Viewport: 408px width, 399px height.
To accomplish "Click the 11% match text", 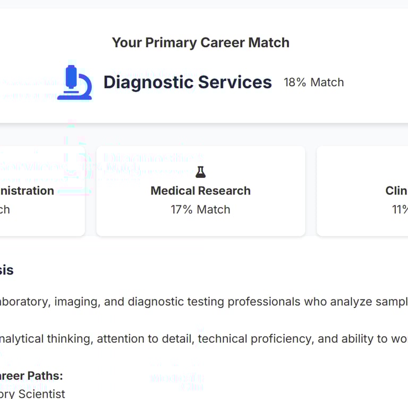I will [399, 210].
